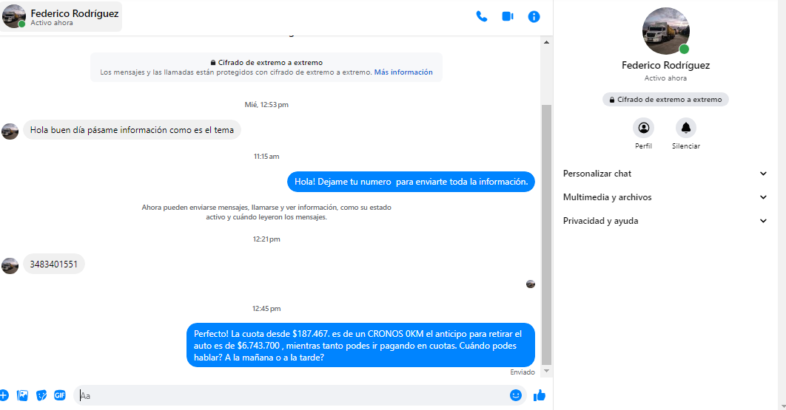786x410 pixels.
Task: Choose a sticker to send
Action: 41,395
